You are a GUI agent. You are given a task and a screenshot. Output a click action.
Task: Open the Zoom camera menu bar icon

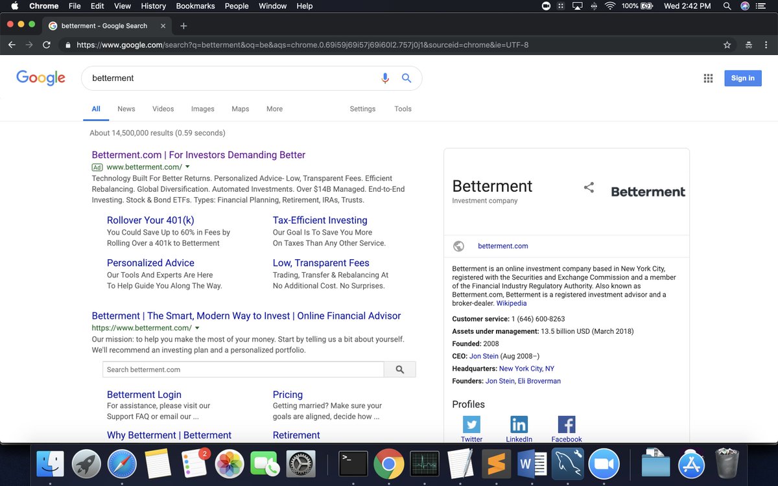(x=546, y=6)
